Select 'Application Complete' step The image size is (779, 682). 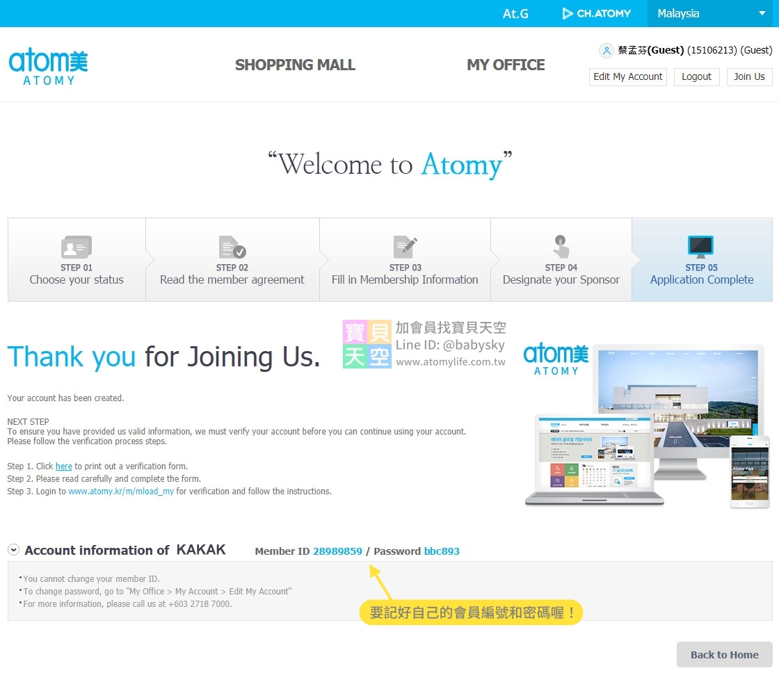coord(702,260)
